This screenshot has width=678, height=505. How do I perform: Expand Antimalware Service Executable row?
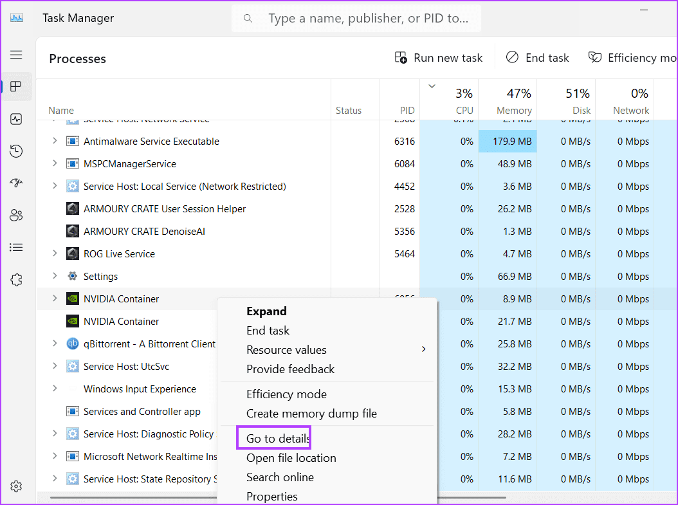pyautogui.click(x=55, y=141)
